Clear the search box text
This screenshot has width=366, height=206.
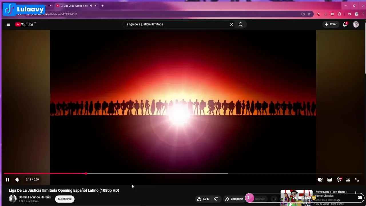232,24
